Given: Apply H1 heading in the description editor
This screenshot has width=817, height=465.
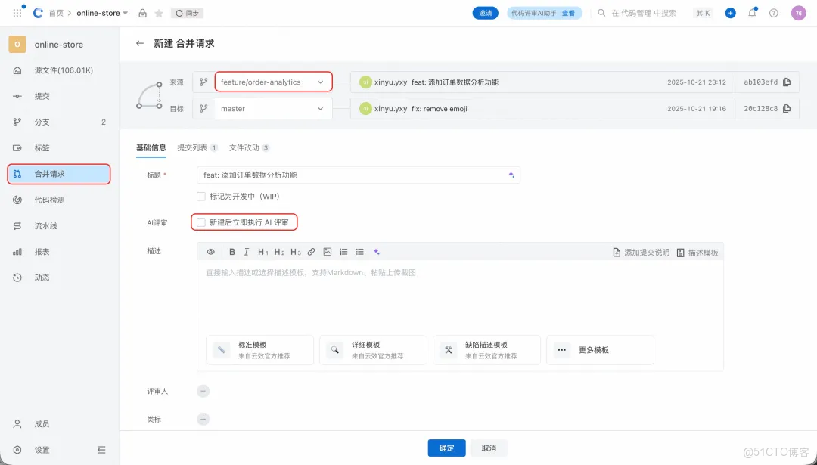Looking at the screenshot, I should point(263,252).
